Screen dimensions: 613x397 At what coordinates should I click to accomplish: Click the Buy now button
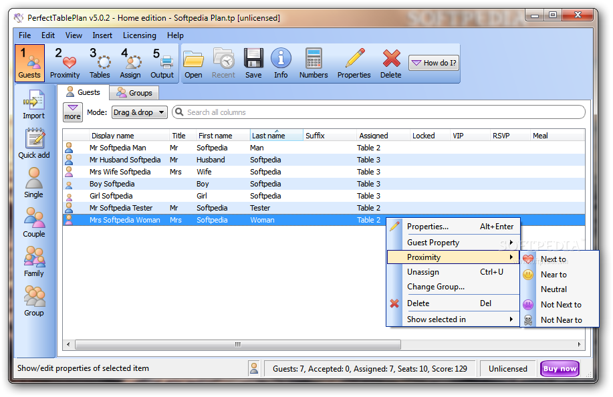click(x=560, y=368)
